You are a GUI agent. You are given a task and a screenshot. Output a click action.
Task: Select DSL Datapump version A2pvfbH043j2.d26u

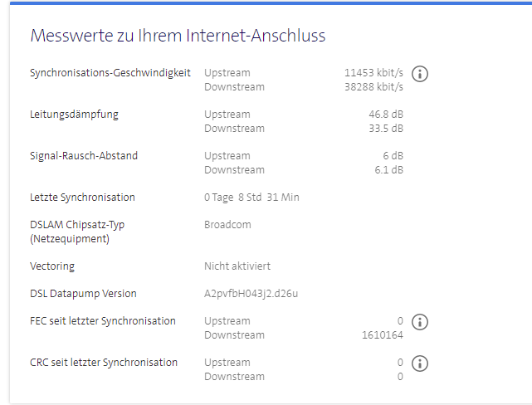point(251,294)
